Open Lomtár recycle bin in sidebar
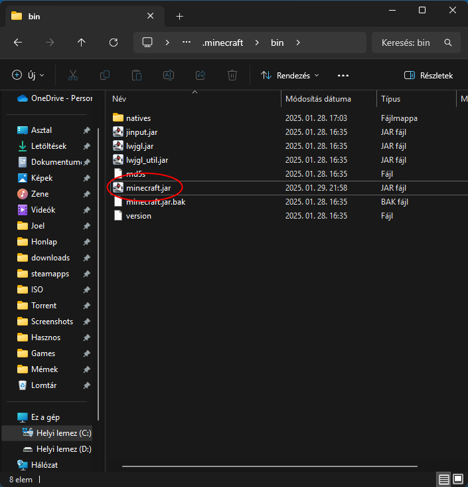The width and height of the screenshot is (468, 487). [37, 385]
